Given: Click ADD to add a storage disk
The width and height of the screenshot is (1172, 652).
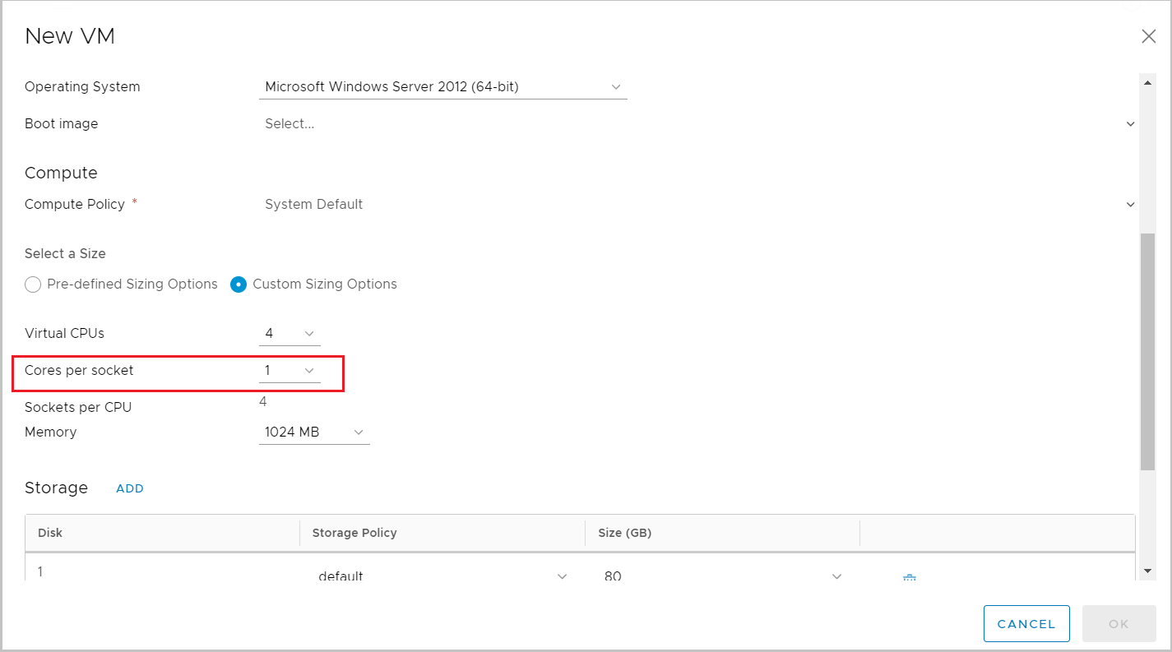Looking at the screenshot, I should (x=130, y=488).
